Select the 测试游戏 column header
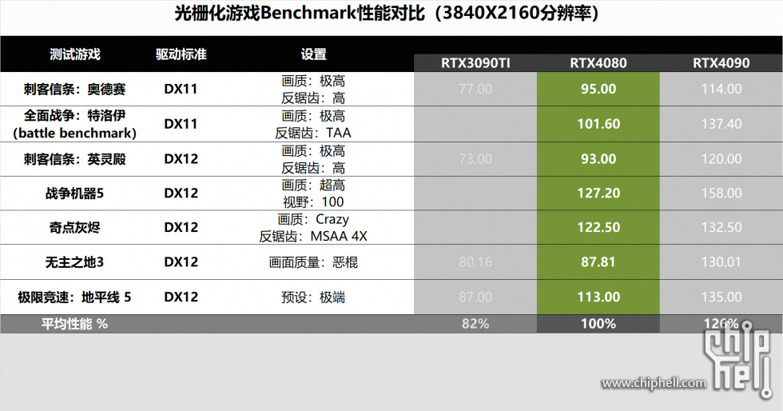783x411 pixels. coord(75,54)
